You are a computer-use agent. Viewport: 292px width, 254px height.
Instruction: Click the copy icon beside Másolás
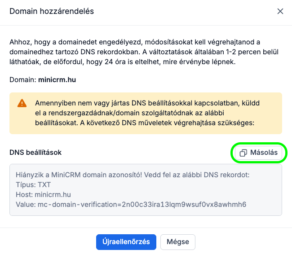(243, 153)
